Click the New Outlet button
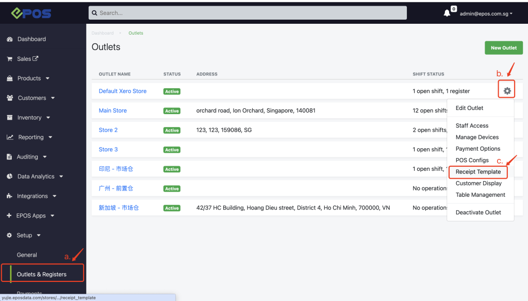Screen dimensions: 528x301 [503, 48]
